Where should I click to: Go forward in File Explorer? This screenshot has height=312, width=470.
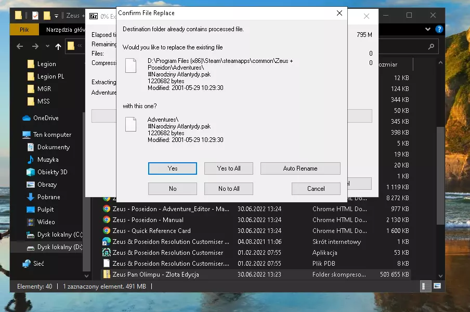point(35,46)
